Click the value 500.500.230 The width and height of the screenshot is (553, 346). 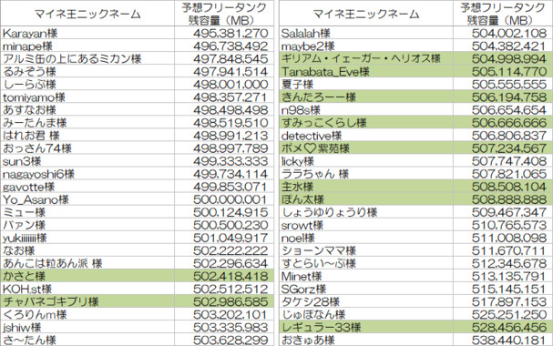[230, 225]
